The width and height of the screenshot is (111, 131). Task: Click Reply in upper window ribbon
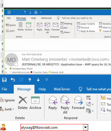[x=39, y=27]
